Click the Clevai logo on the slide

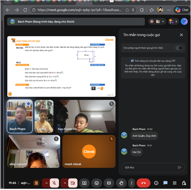[109, 40]
